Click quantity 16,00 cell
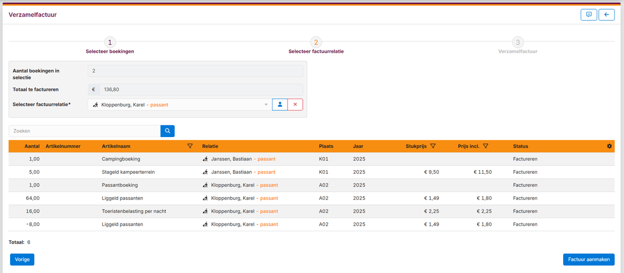Image resolution: width=624 pixels, height=273 pixels. point(33,211)
